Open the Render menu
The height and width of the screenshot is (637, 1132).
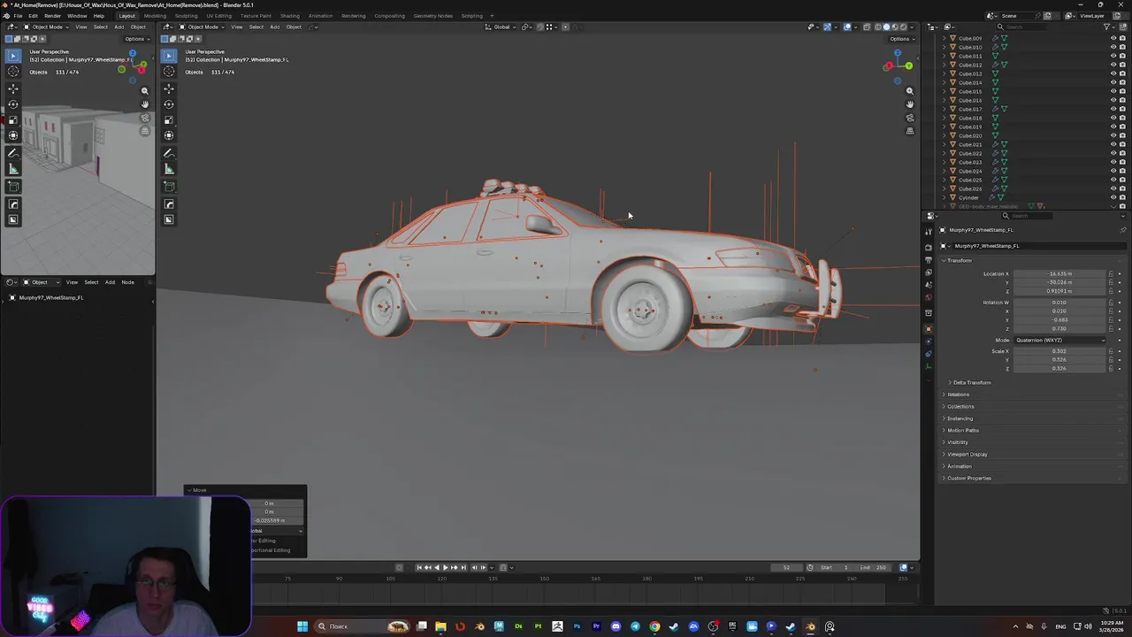(x=52, y=16)
